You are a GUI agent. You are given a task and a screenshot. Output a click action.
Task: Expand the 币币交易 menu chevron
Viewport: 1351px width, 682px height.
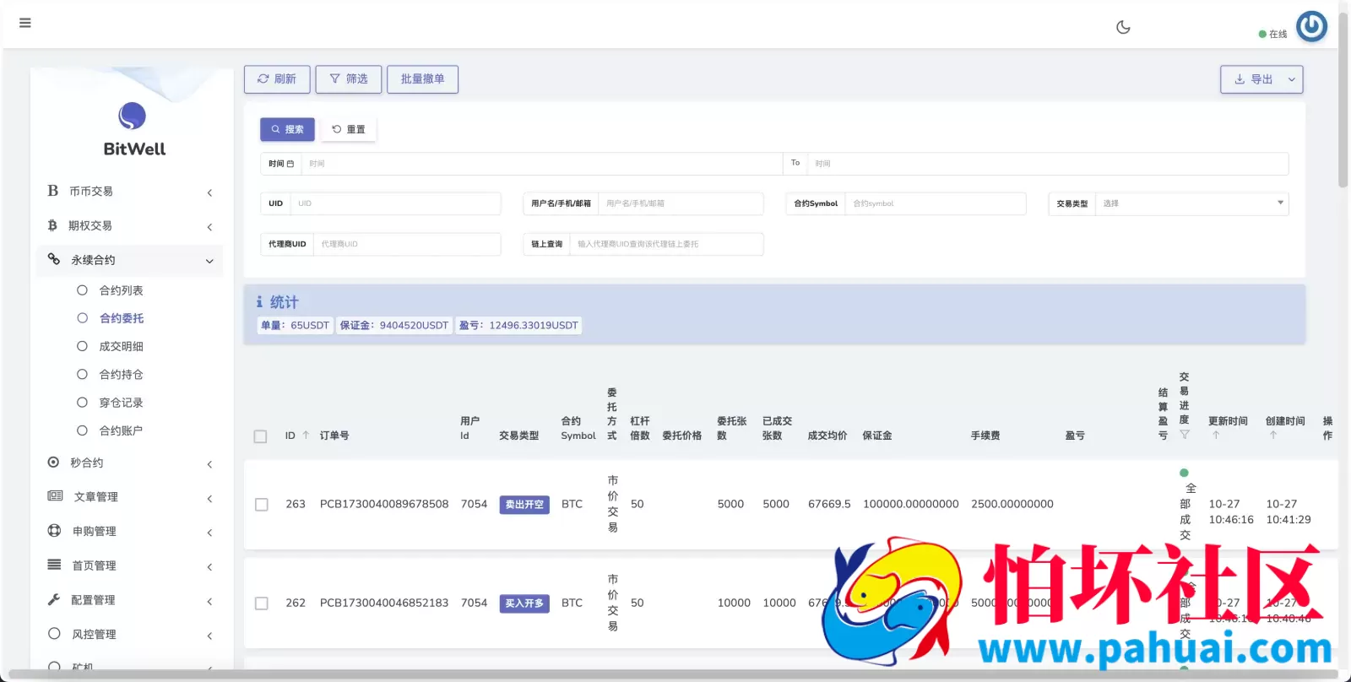[209, 193]
